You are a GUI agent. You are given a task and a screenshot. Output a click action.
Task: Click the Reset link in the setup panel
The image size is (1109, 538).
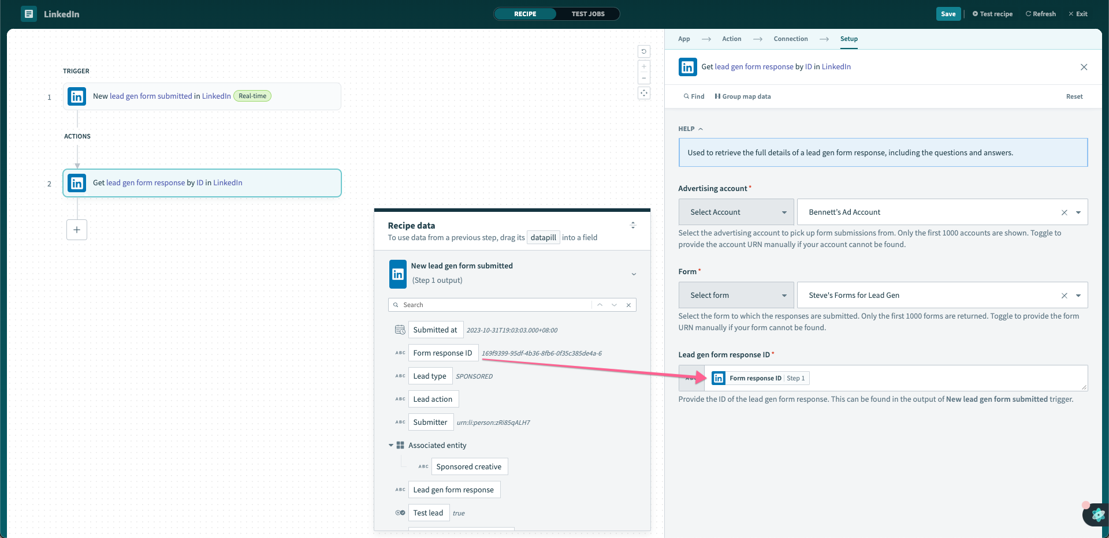[x=1074, y=96]
